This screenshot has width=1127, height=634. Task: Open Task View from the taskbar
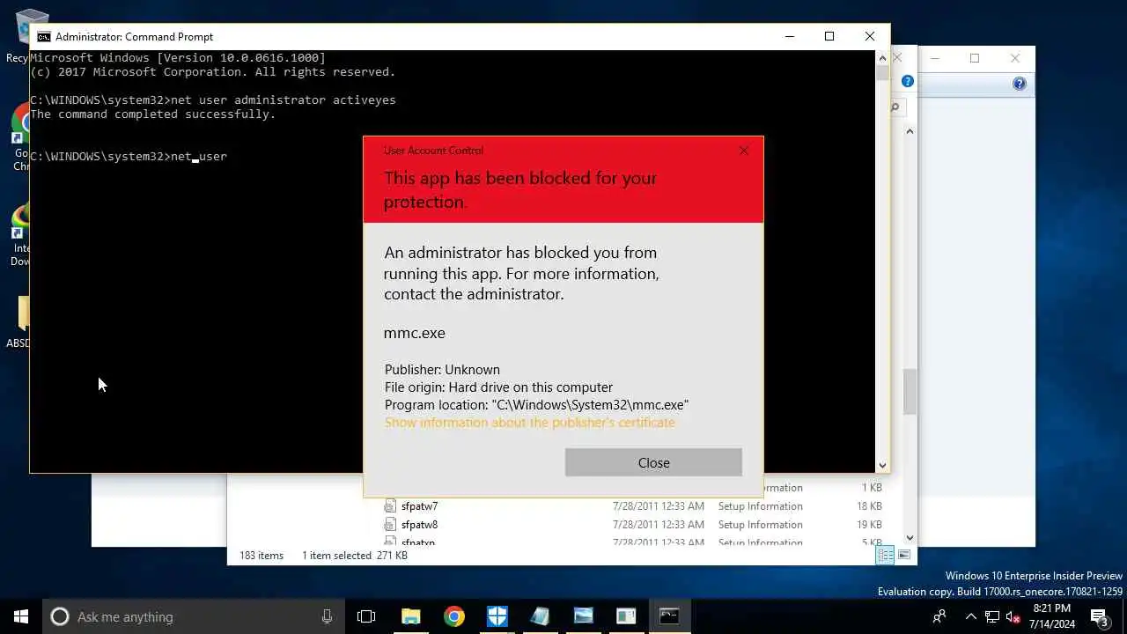[366, 616]
